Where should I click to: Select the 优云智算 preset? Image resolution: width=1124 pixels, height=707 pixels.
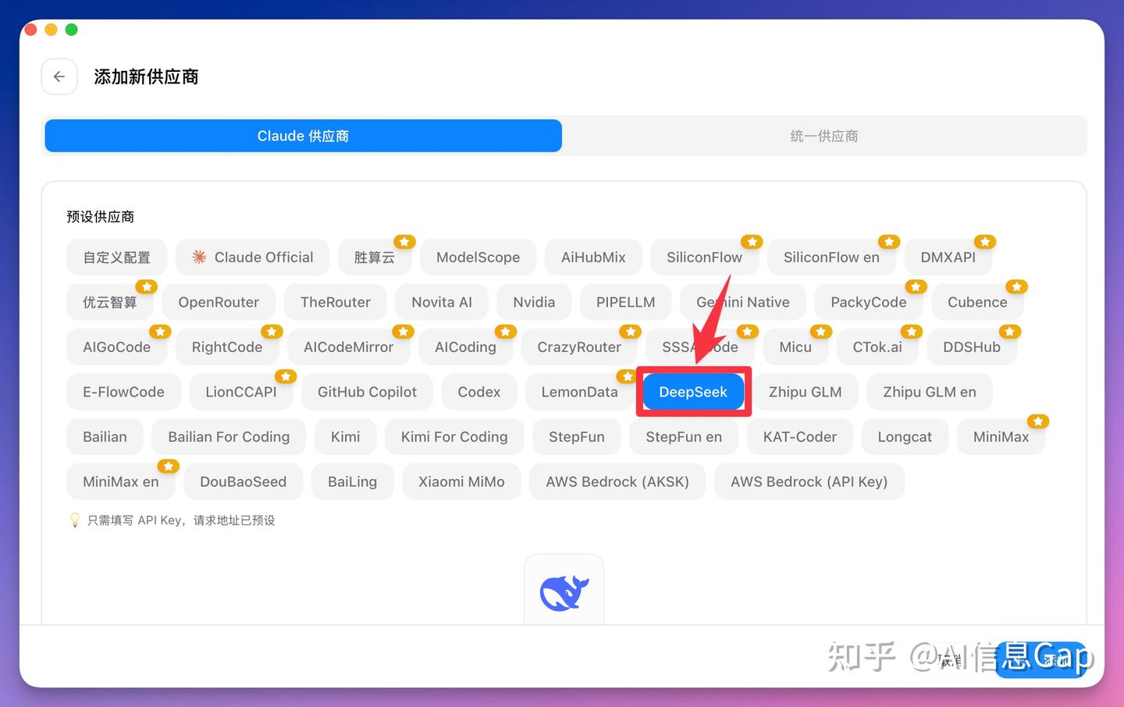[110, 302]
